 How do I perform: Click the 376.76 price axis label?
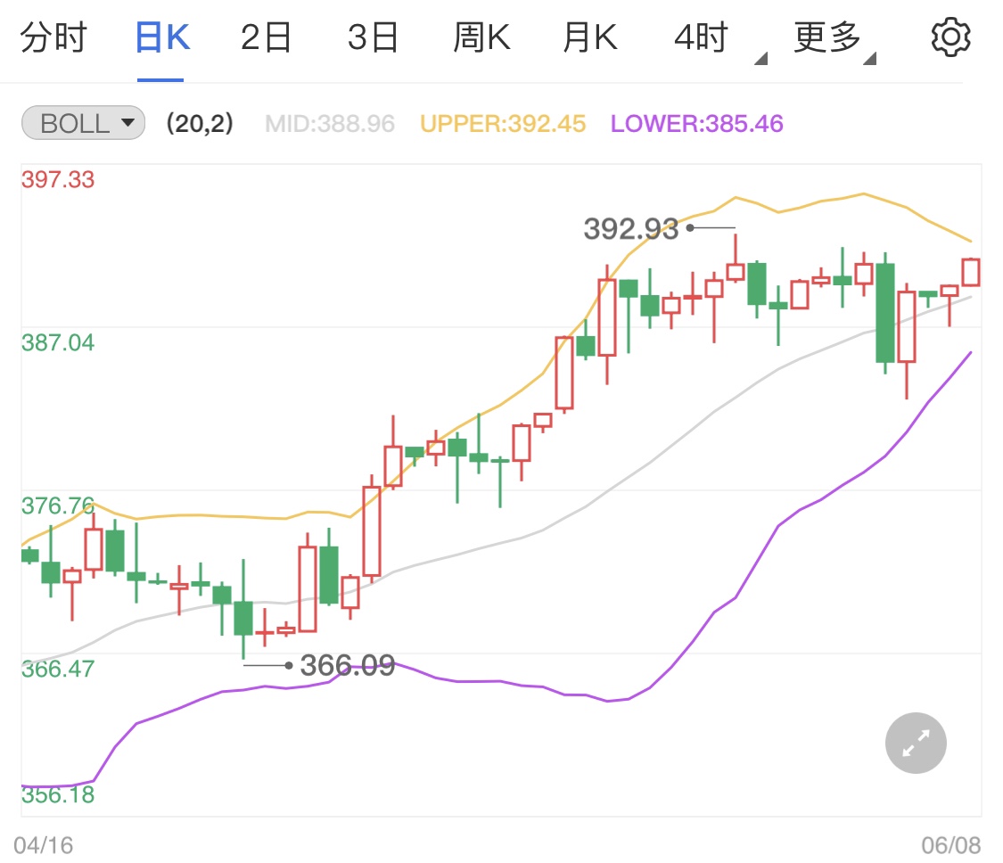point(58,506)
